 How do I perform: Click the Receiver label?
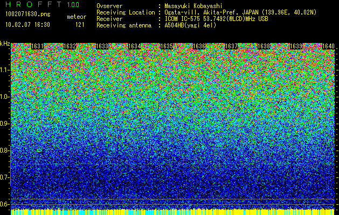pos(109,19)
